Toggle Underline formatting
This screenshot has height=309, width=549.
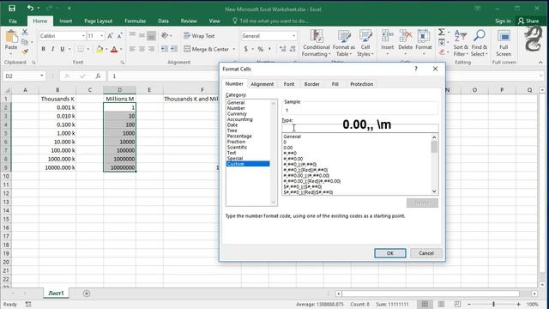pyautogui.click(x=63, y=49)
